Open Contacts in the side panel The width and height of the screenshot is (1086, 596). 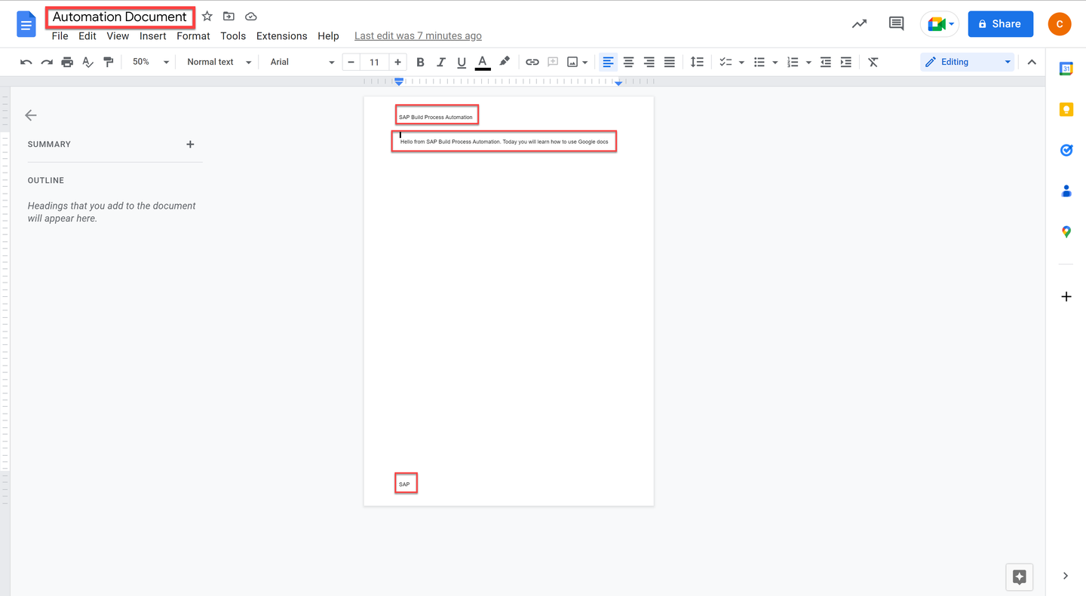[1066, 191]
